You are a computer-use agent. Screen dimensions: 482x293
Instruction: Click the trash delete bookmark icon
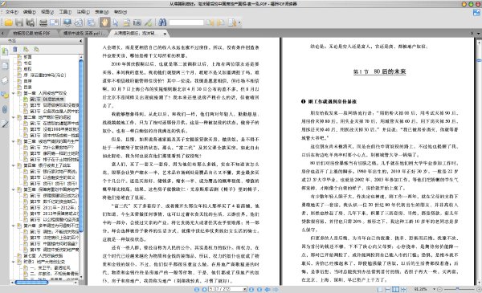click(14, 49)
